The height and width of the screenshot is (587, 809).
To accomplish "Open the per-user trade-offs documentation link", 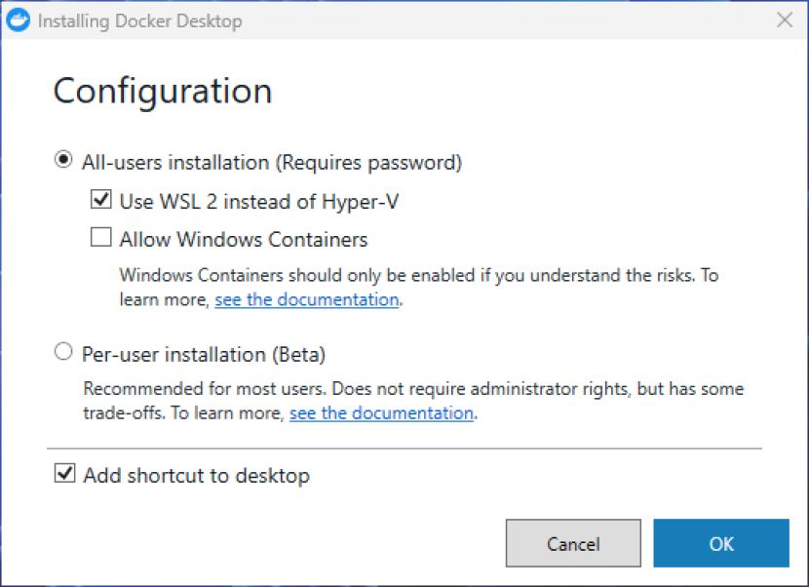I will pyautogui.click(x=381, y=413).
